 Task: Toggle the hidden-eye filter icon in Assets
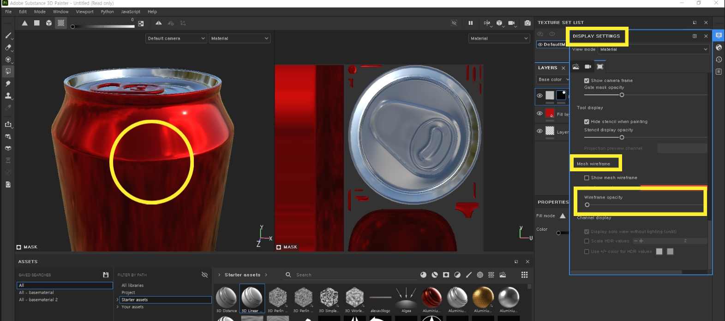[204, 275]
